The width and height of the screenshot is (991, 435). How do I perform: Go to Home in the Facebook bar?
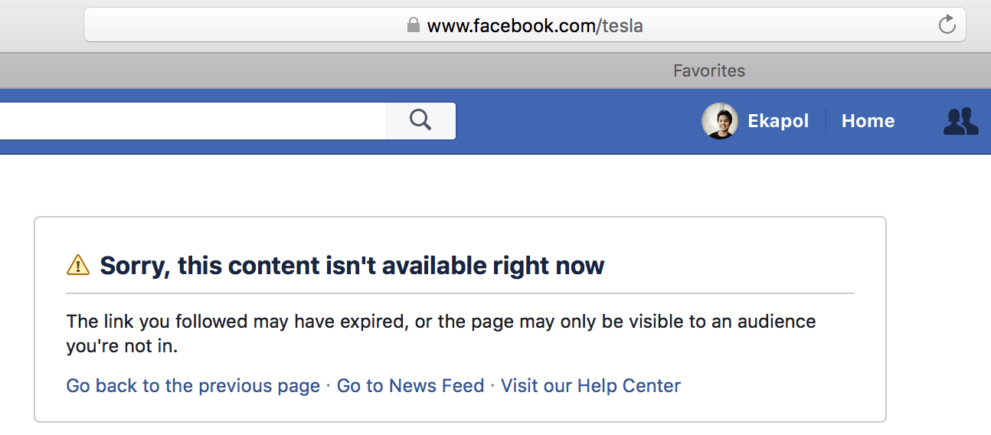pyautogui.click(x=868, y=121)
